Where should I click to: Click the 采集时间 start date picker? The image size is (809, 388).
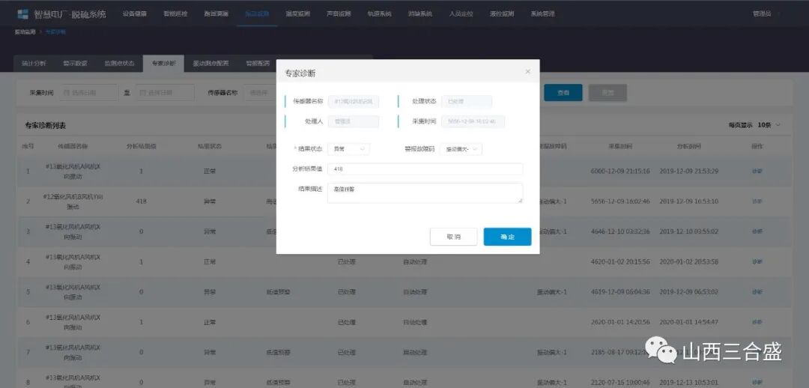coord(88,93)
